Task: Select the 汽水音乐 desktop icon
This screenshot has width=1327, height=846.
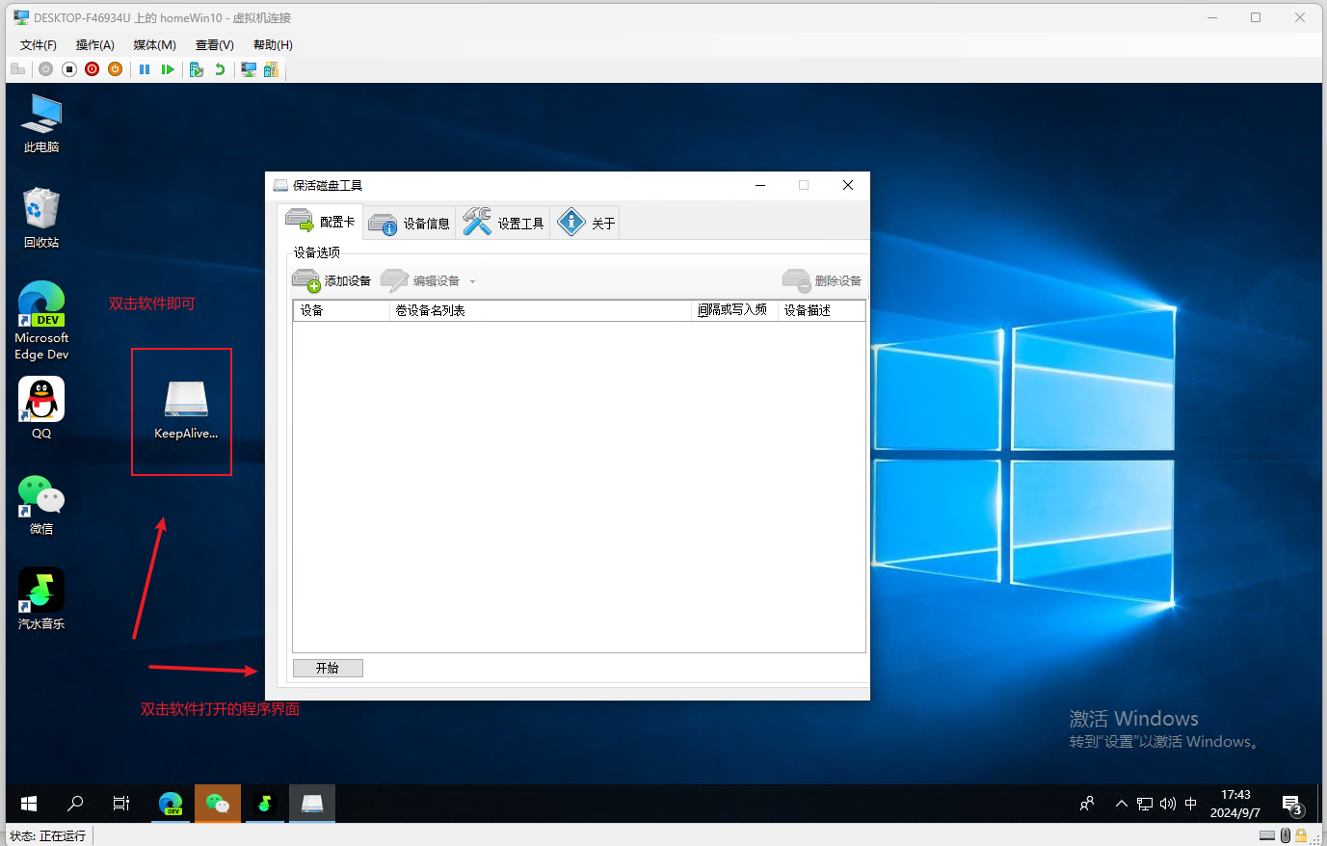Action: pyautogui.click(x=41, y=599)
